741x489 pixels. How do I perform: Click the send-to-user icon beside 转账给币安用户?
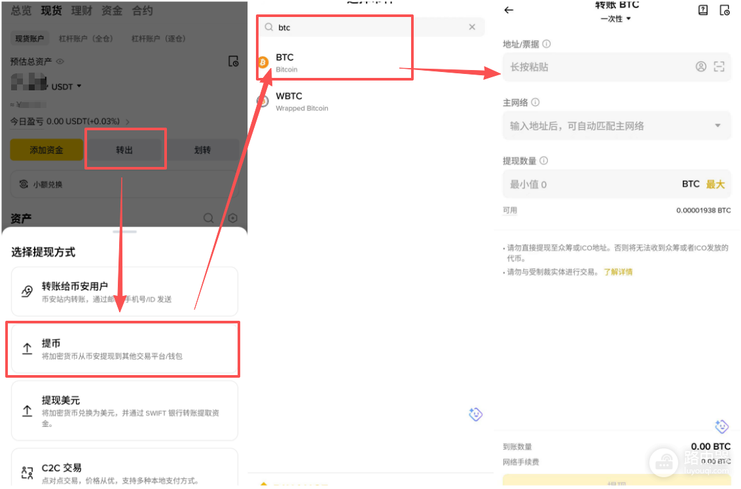pos(27,291)
